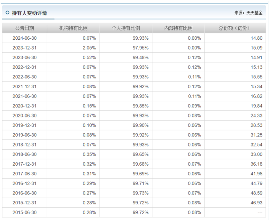Click the date cell 2018-12-31

point(25,145)
